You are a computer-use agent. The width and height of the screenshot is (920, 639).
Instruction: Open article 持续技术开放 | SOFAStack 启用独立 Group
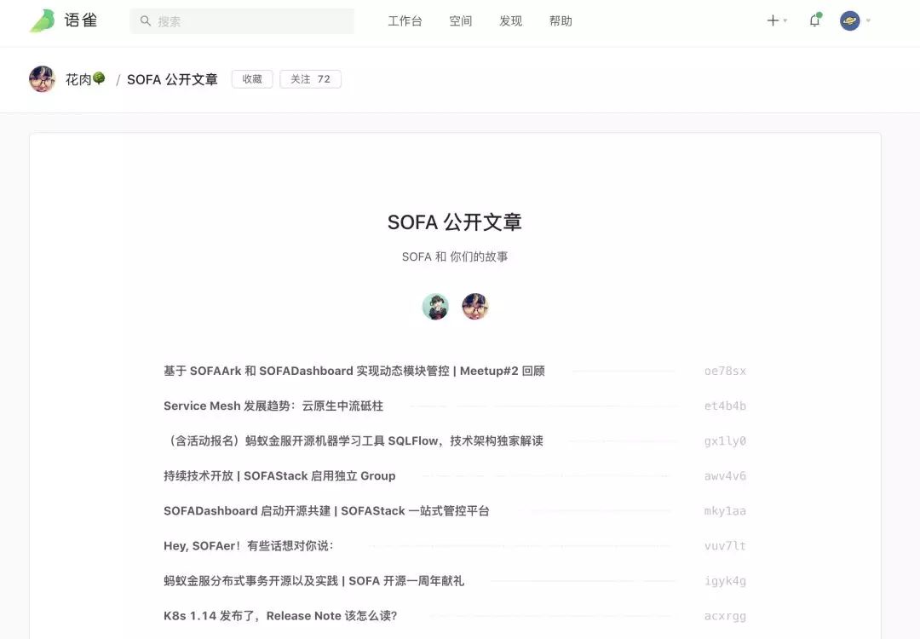click(279, 476)
